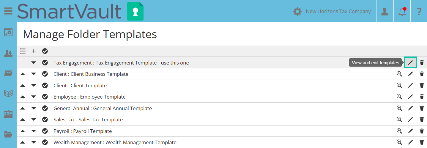This screenshot has height=148, width=427.
Task: Toggle the select-all check mark in toolbar
Action: pyautogui.click(x=45, y=51)
